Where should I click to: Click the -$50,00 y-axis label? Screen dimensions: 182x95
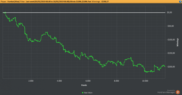[x=170, y=26]
